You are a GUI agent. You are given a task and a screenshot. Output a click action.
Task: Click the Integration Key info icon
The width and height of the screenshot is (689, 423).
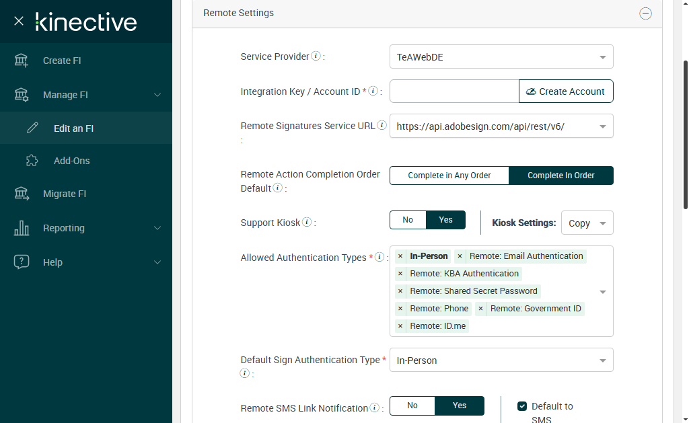pyautogui.click(x=372, y=91)
